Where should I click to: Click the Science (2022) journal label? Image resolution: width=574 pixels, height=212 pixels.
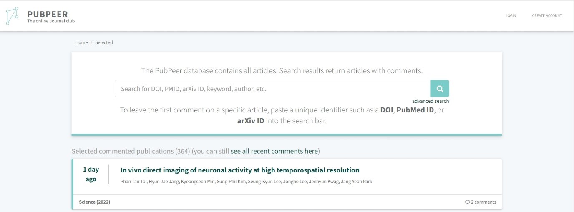(95, 202)
